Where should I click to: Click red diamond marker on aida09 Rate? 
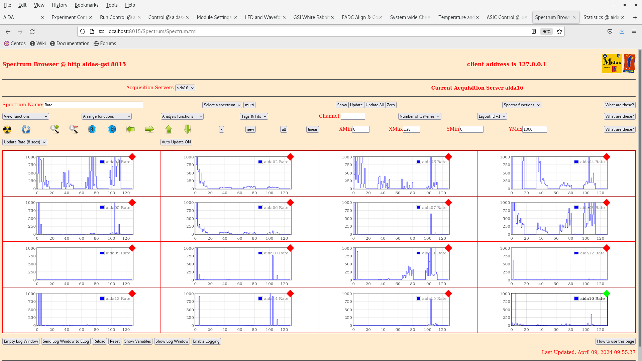click(x=132, y=248)
